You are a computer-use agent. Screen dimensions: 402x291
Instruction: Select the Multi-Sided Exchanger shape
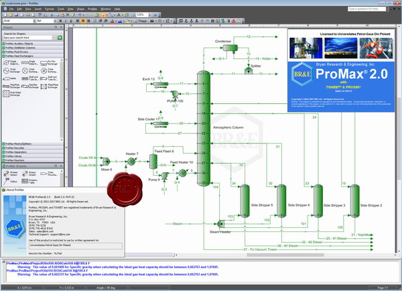[11, 94]
